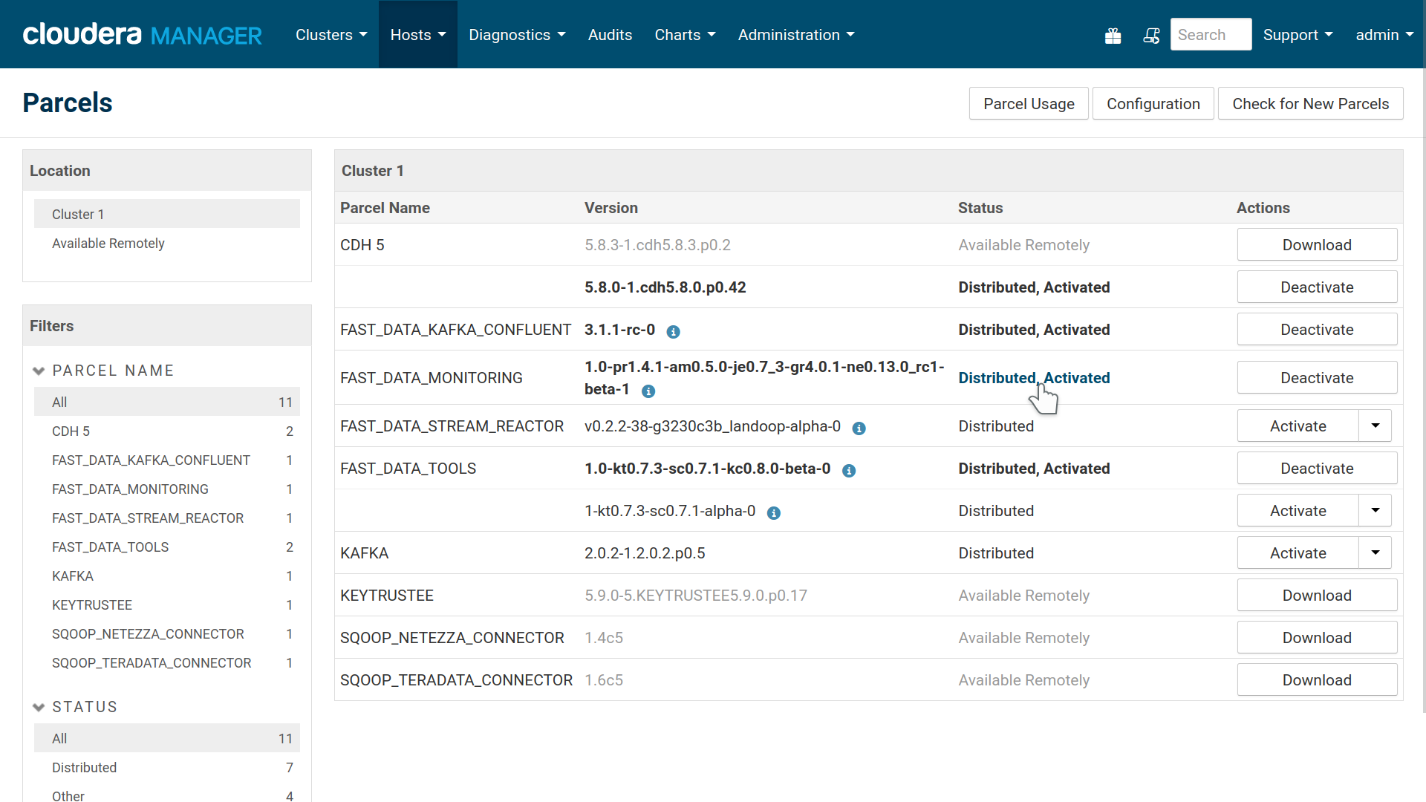This screenshot has height=802, width=1426.
Task: Open the Clusters menu
Action: [331, 35]
